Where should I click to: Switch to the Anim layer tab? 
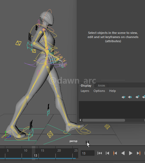pyautogui.click(x=101, y=86)
